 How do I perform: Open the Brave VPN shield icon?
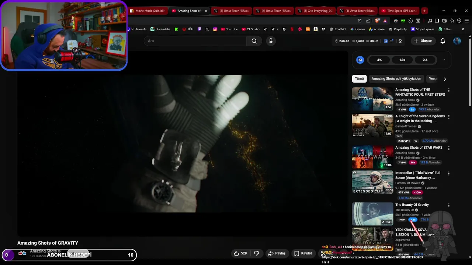(459, 21)
